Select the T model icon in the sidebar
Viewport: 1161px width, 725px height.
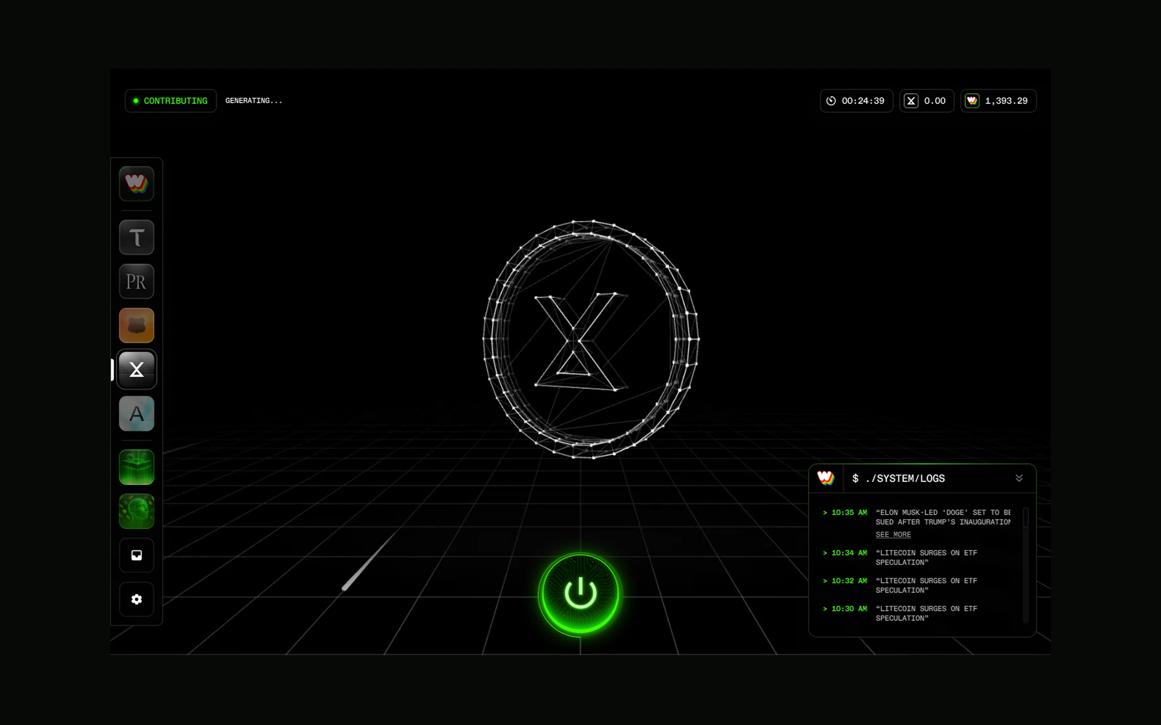coord(136,237)
